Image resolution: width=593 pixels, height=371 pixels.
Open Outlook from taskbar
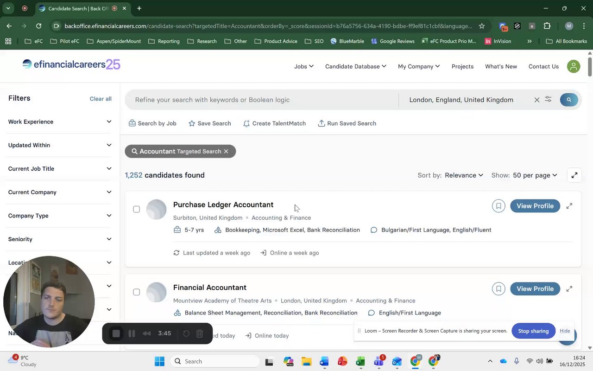click(397, 361)
